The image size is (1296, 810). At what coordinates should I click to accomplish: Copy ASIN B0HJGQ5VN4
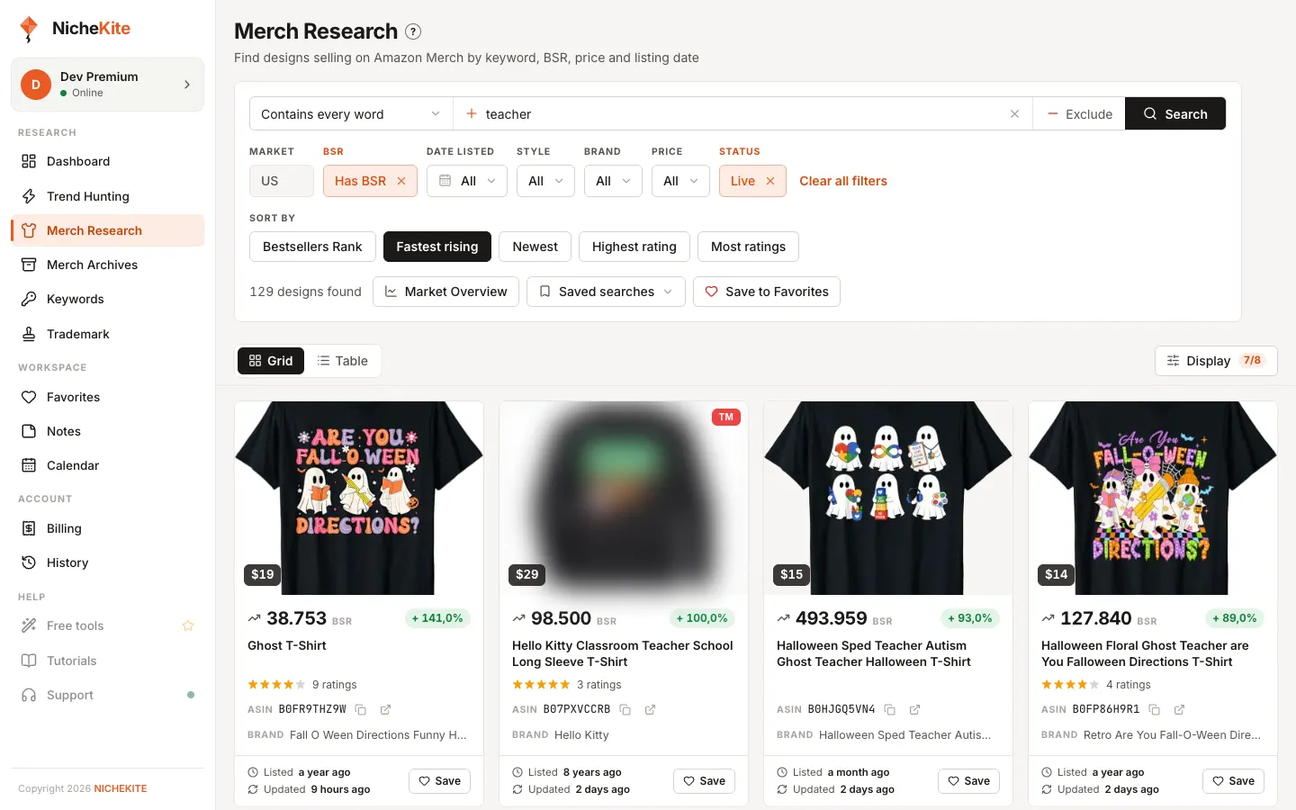coord(890,709)
